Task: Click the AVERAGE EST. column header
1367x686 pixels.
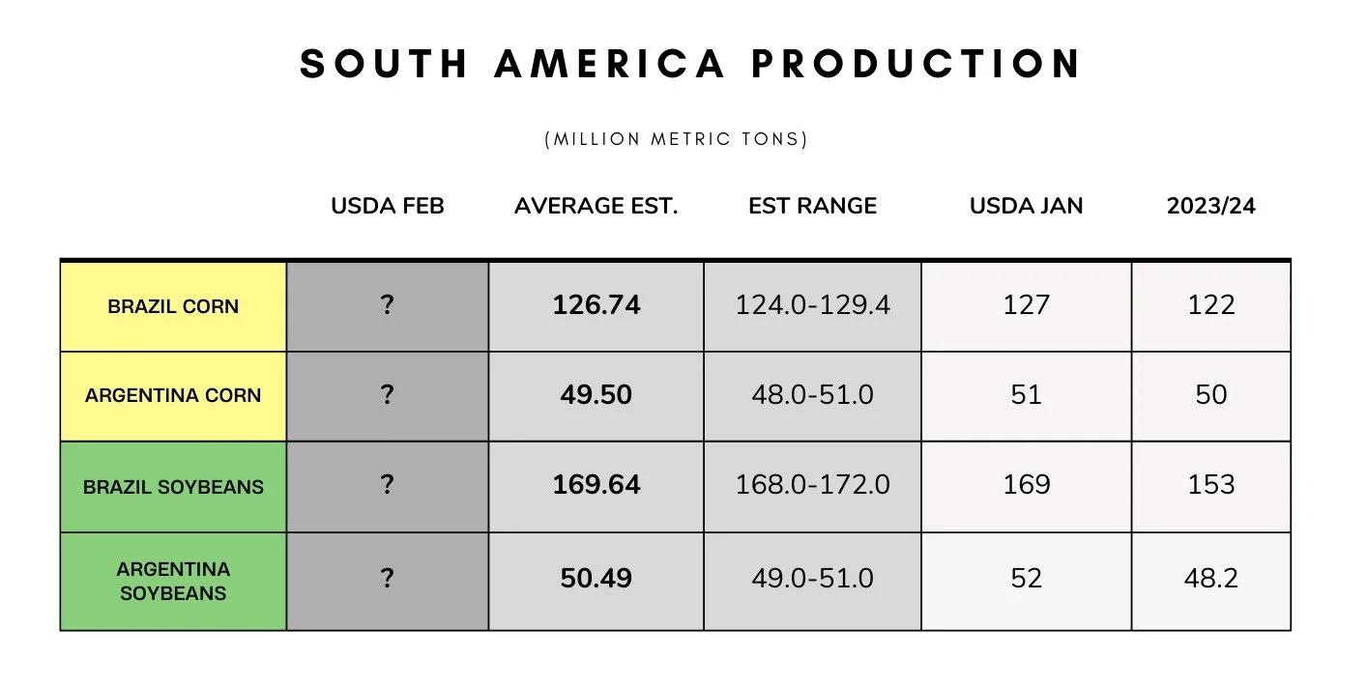Action: point(596,206)
